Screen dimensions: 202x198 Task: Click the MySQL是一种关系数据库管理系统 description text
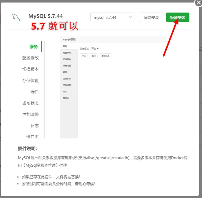[x=103, y=162]
